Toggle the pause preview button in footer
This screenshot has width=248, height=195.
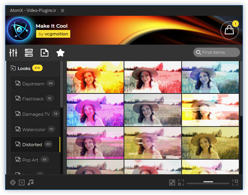click(21, 182)
